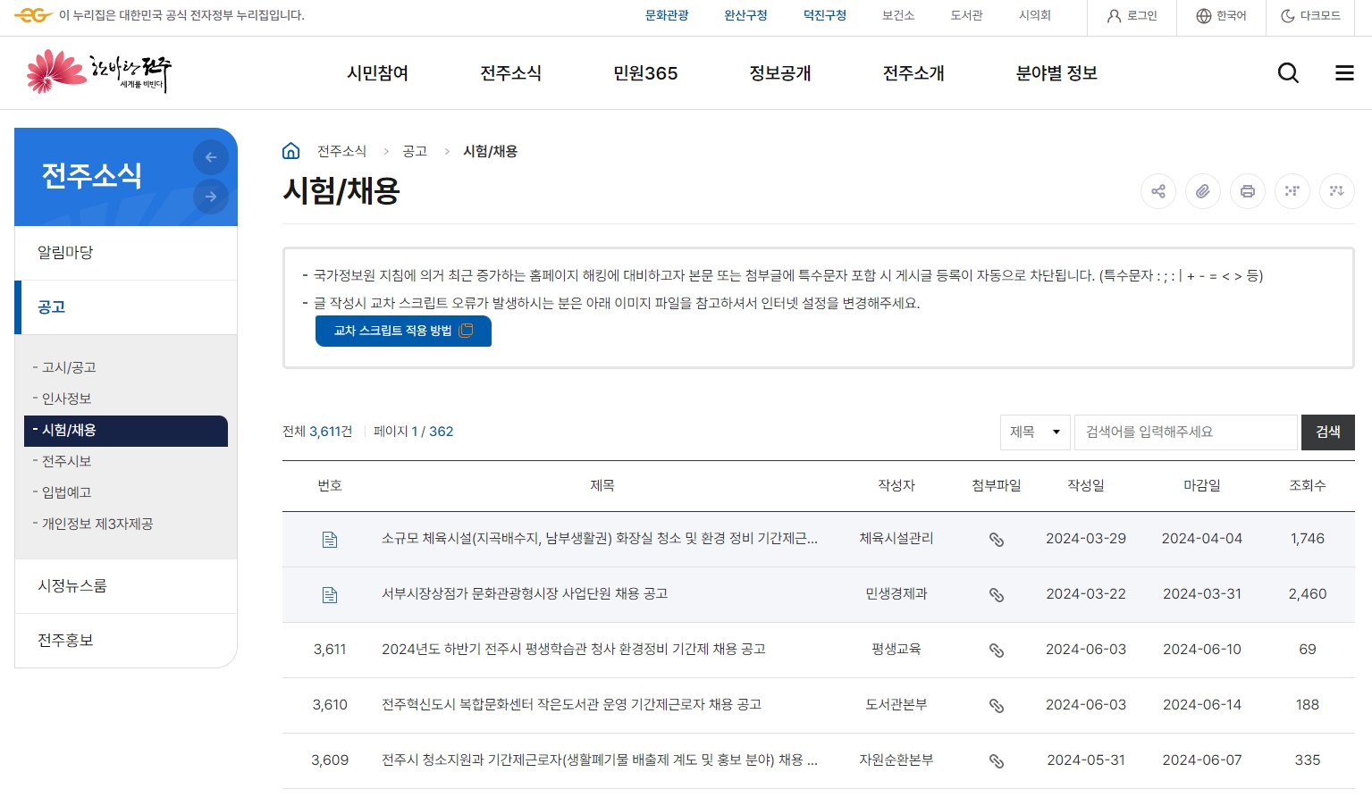Open attachment for 도서관본부 row
1372x806 pixels.
(x=997, y=706)
